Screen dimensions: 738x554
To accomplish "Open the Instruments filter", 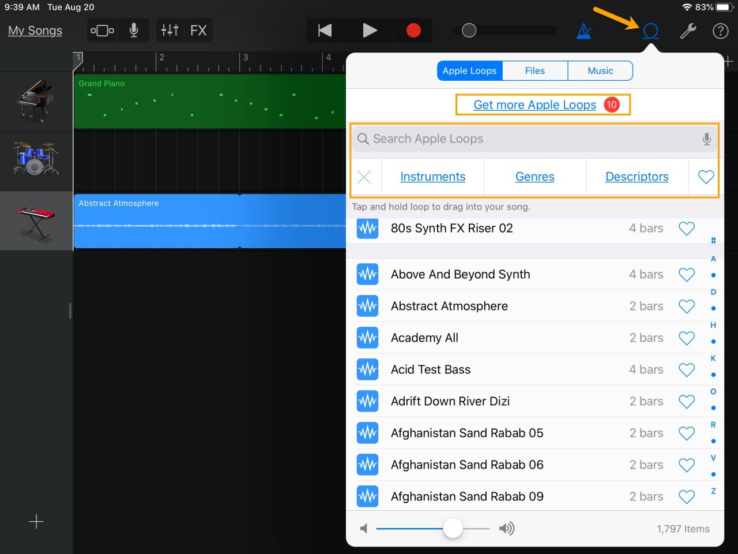I will pos(432,177).
